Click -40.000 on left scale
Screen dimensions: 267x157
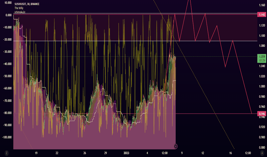pyautogui.click(x=7, y=64)
